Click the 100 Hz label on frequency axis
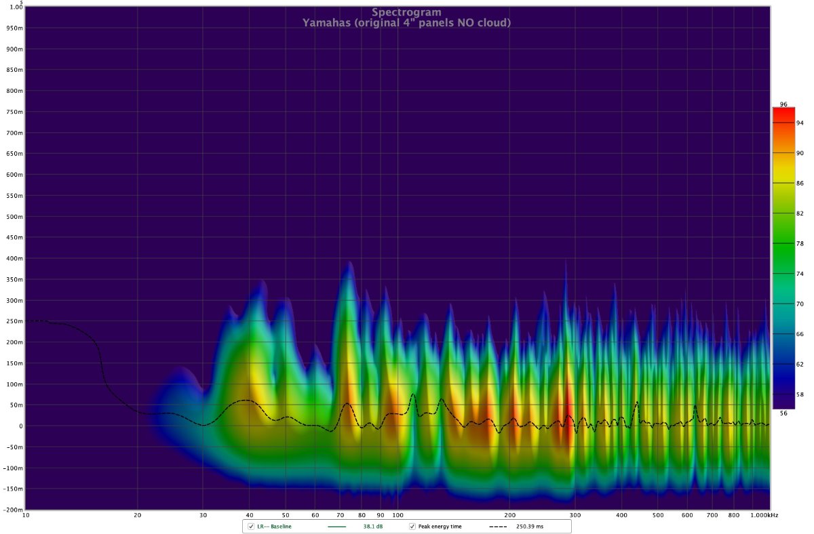The image size is (814, 534). click(x=398, y=516)
